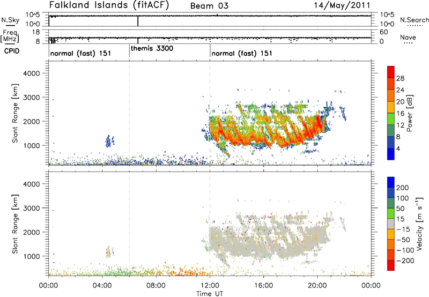
Task: Click the "Power [dB]" colorbar title
Action: coord(409,113)
